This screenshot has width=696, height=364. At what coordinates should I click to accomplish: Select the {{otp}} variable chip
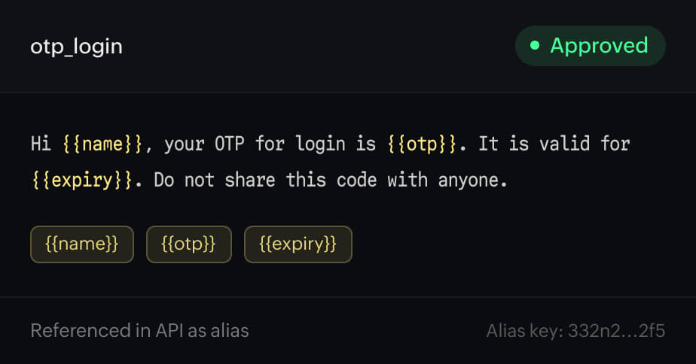(189, 244)
